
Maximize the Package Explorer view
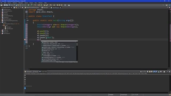22,7
